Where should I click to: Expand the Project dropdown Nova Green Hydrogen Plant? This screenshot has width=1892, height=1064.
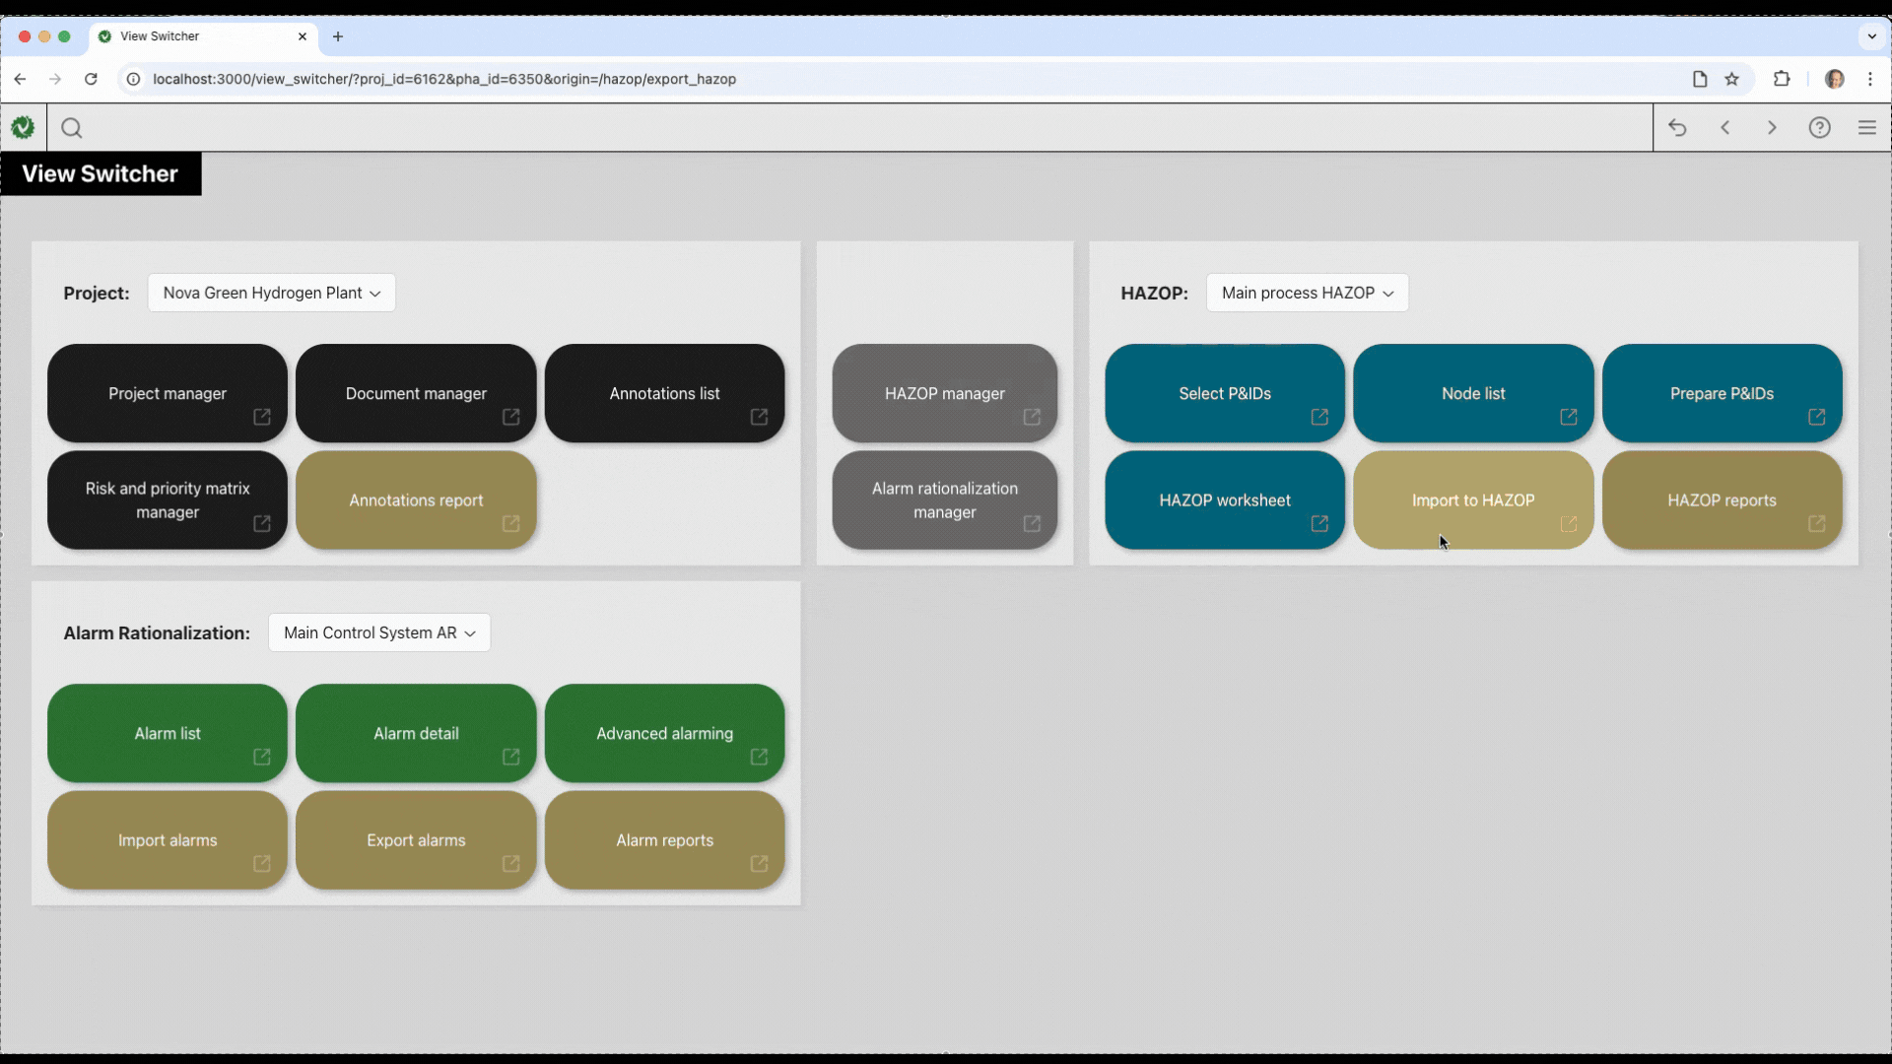271,293
